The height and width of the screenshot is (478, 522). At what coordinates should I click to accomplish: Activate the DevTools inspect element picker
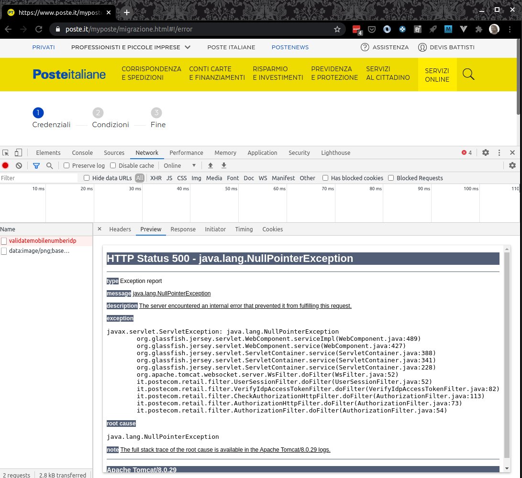[6, 152]
